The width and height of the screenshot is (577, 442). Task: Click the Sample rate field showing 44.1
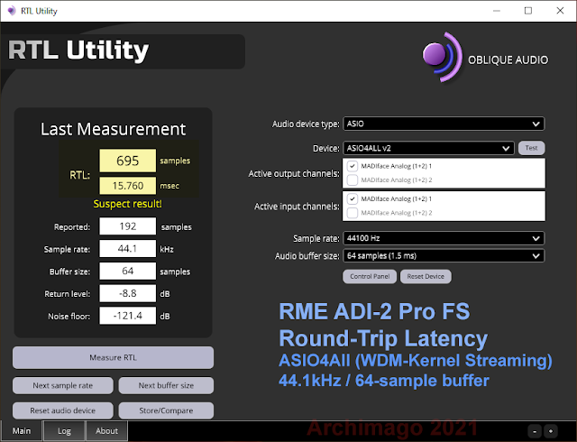tap(128, 249)
